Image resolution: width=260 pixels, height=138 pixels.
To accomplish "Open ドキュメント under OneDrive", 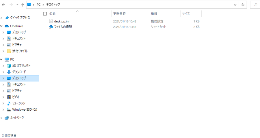I will click(19, 39).
